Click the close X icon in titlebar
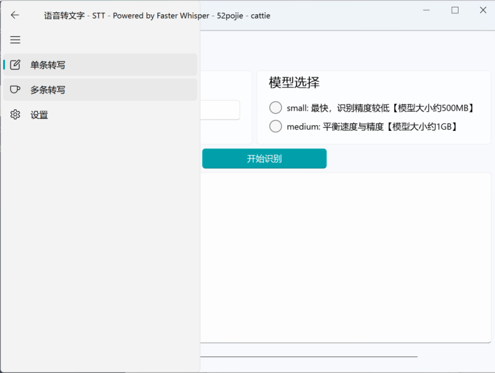 [x=484, y=10]
